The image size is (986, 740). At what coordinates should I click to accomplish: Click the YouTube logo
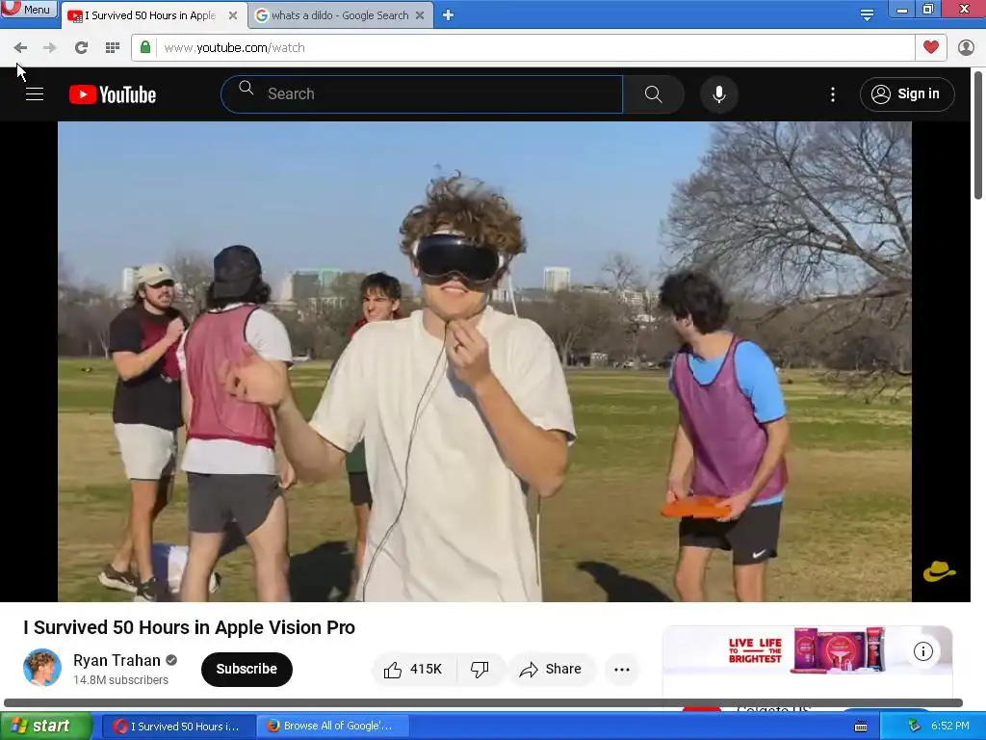113,94
